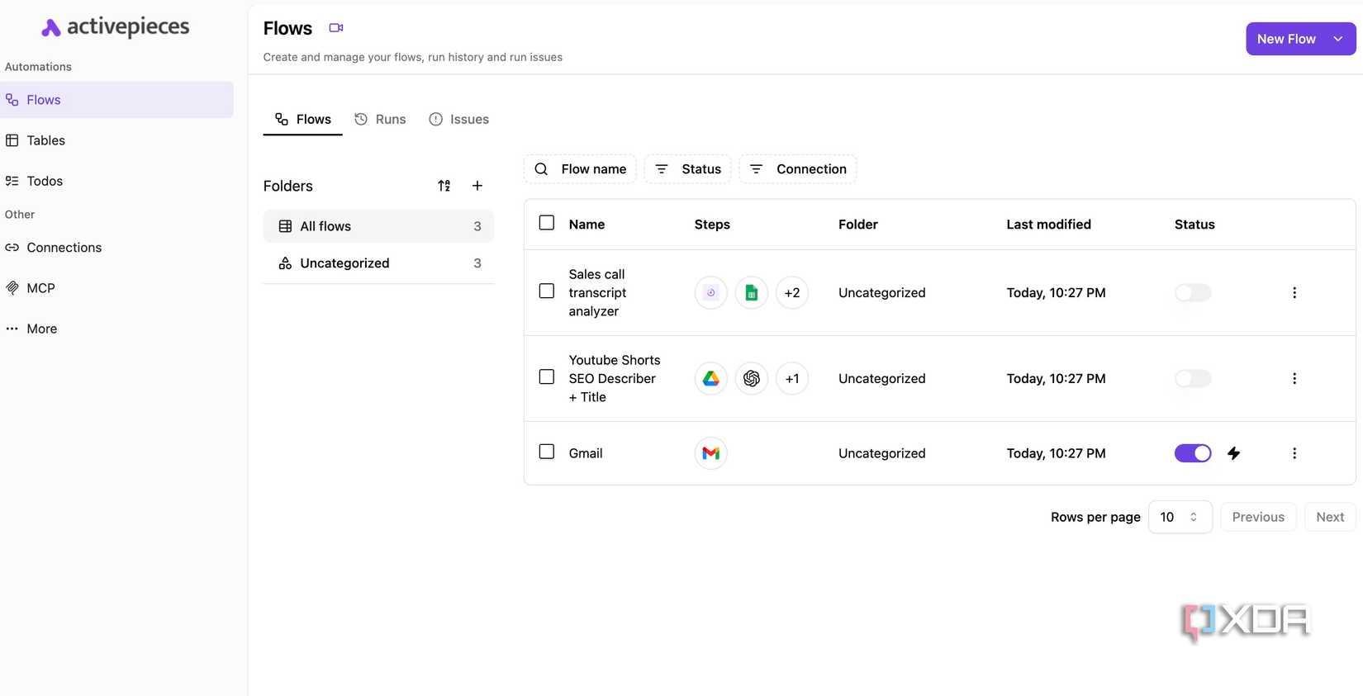
Task: Open Todos in the sidebar
Action: coord(116,181)
